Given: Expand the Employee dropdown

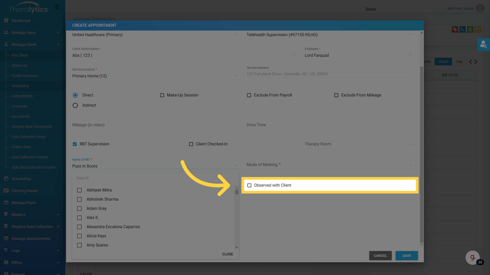Looking at the screenshot, I should point(358,56).
